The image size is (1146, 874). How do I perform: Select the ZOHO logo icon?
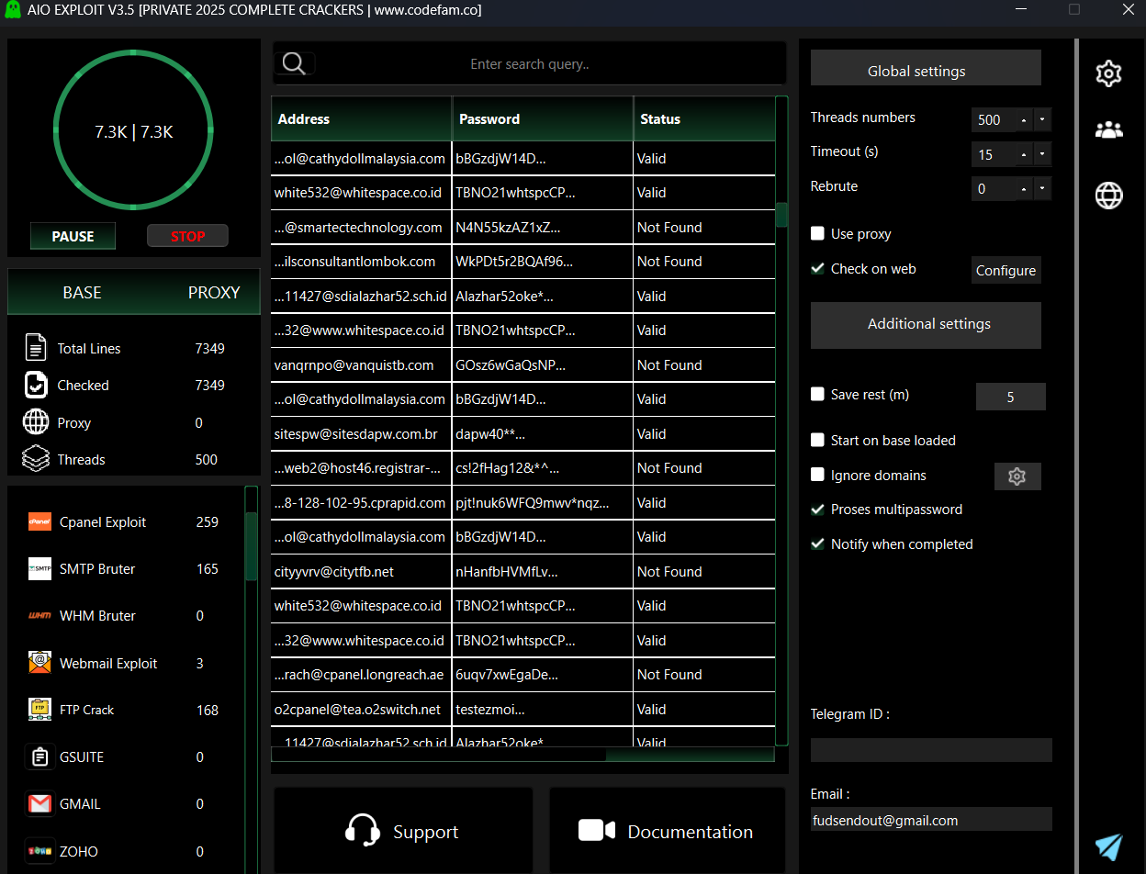tap(39, 851)
